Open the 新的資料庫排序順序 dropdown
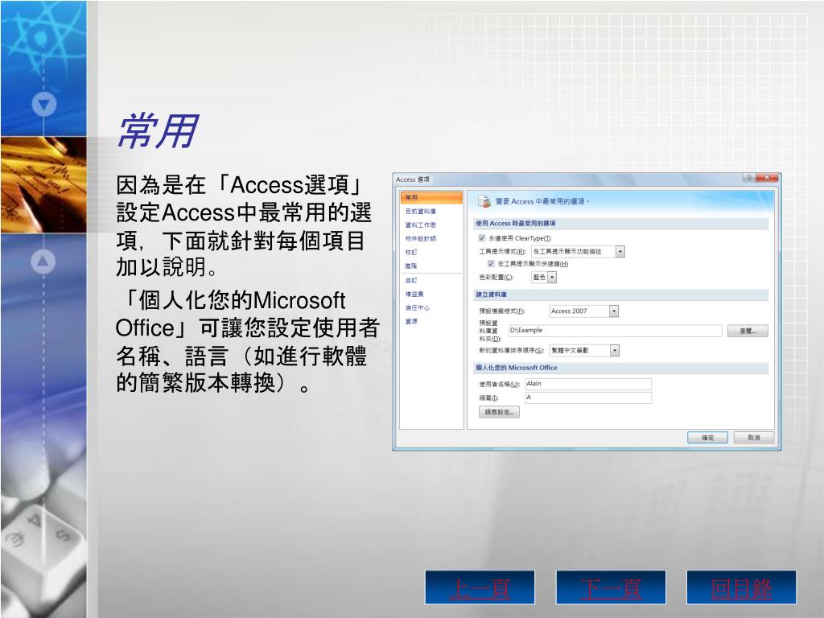 pos(615,351)
